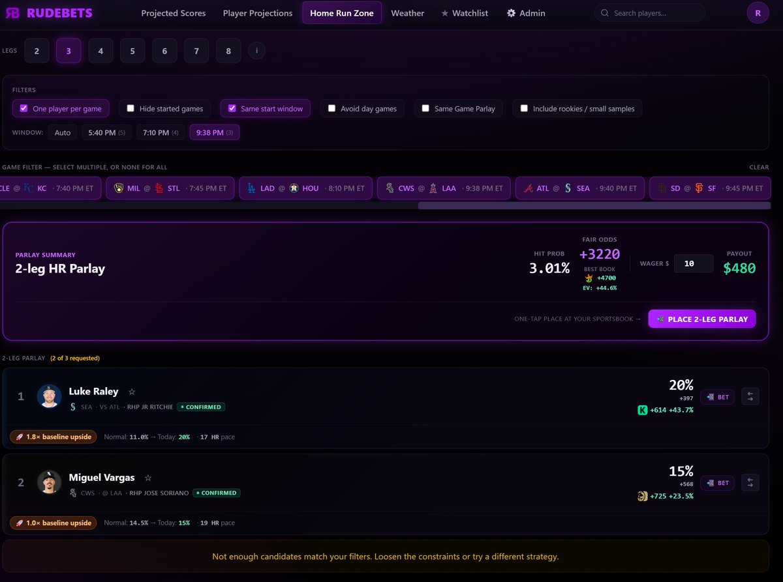Filter by CWS @ LAA game
Image resolution: width=783 pixels, height=582 pixels.
(x=444, y=188)
